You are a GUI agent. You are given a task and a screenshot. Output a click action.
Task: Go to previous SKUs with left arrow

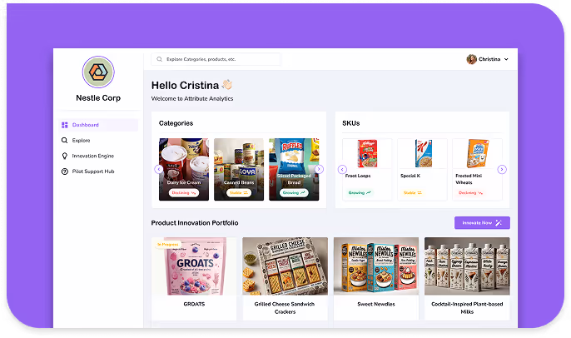(342, 169)
